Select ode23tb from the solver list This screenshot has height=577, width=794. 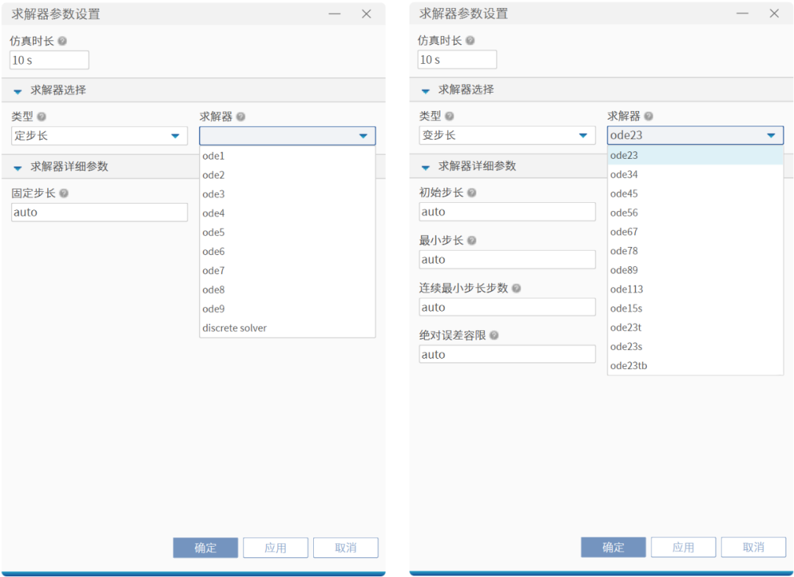click(629, 365)
